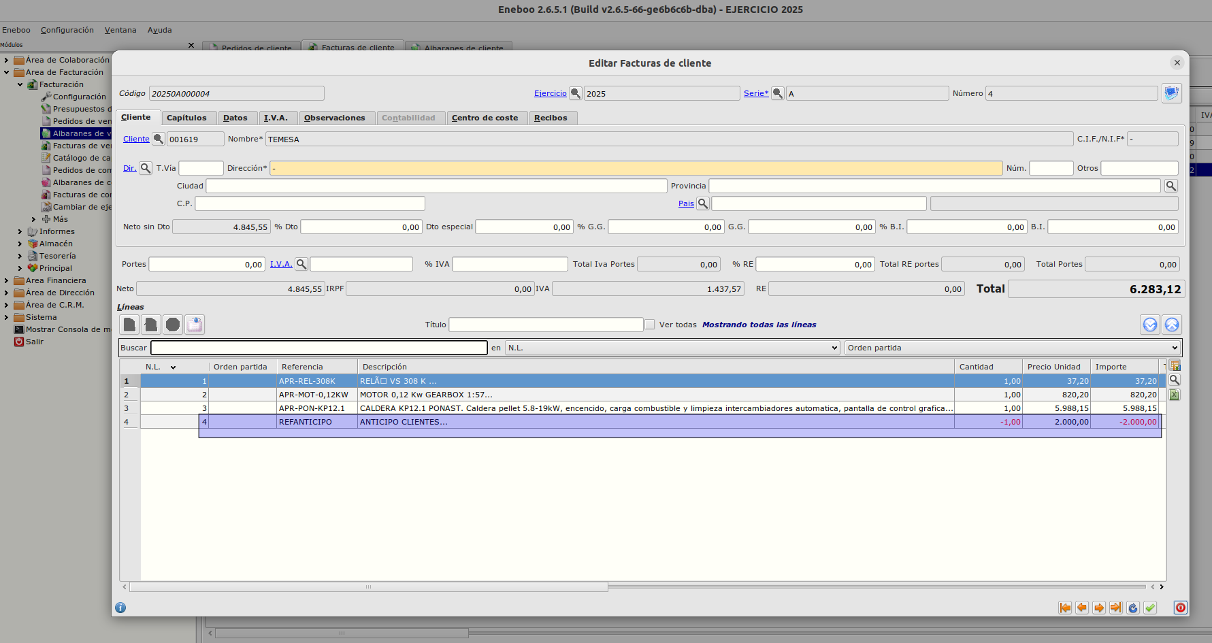The image size is (1212, 643).
Task: Click Salir in modules tree
Action: point(35,342)
